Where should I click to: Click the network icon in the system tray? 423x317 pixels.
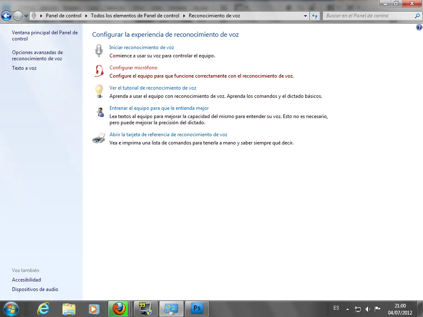click(357, 309)
